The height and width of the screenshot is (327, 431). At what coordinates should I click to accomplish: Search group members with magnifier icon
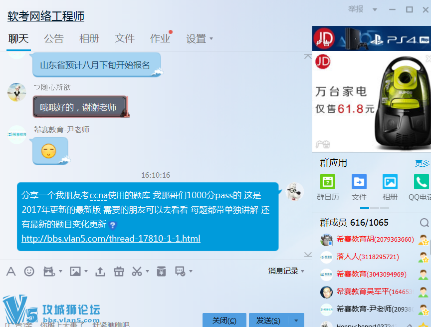click(x=424, y=223)
